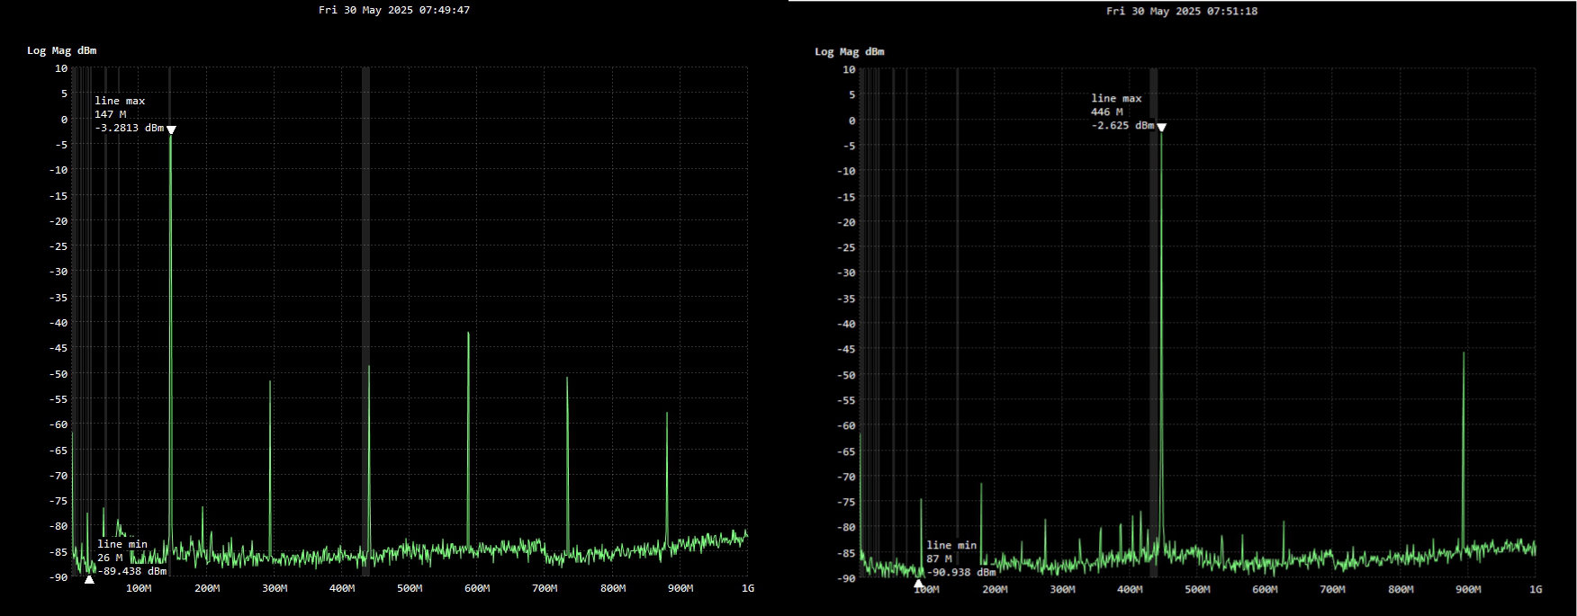The height and width of the screenshot is (616, 1577).
Task: Click the right plot's Log Mag dBm label
Action: click(849, 51)
